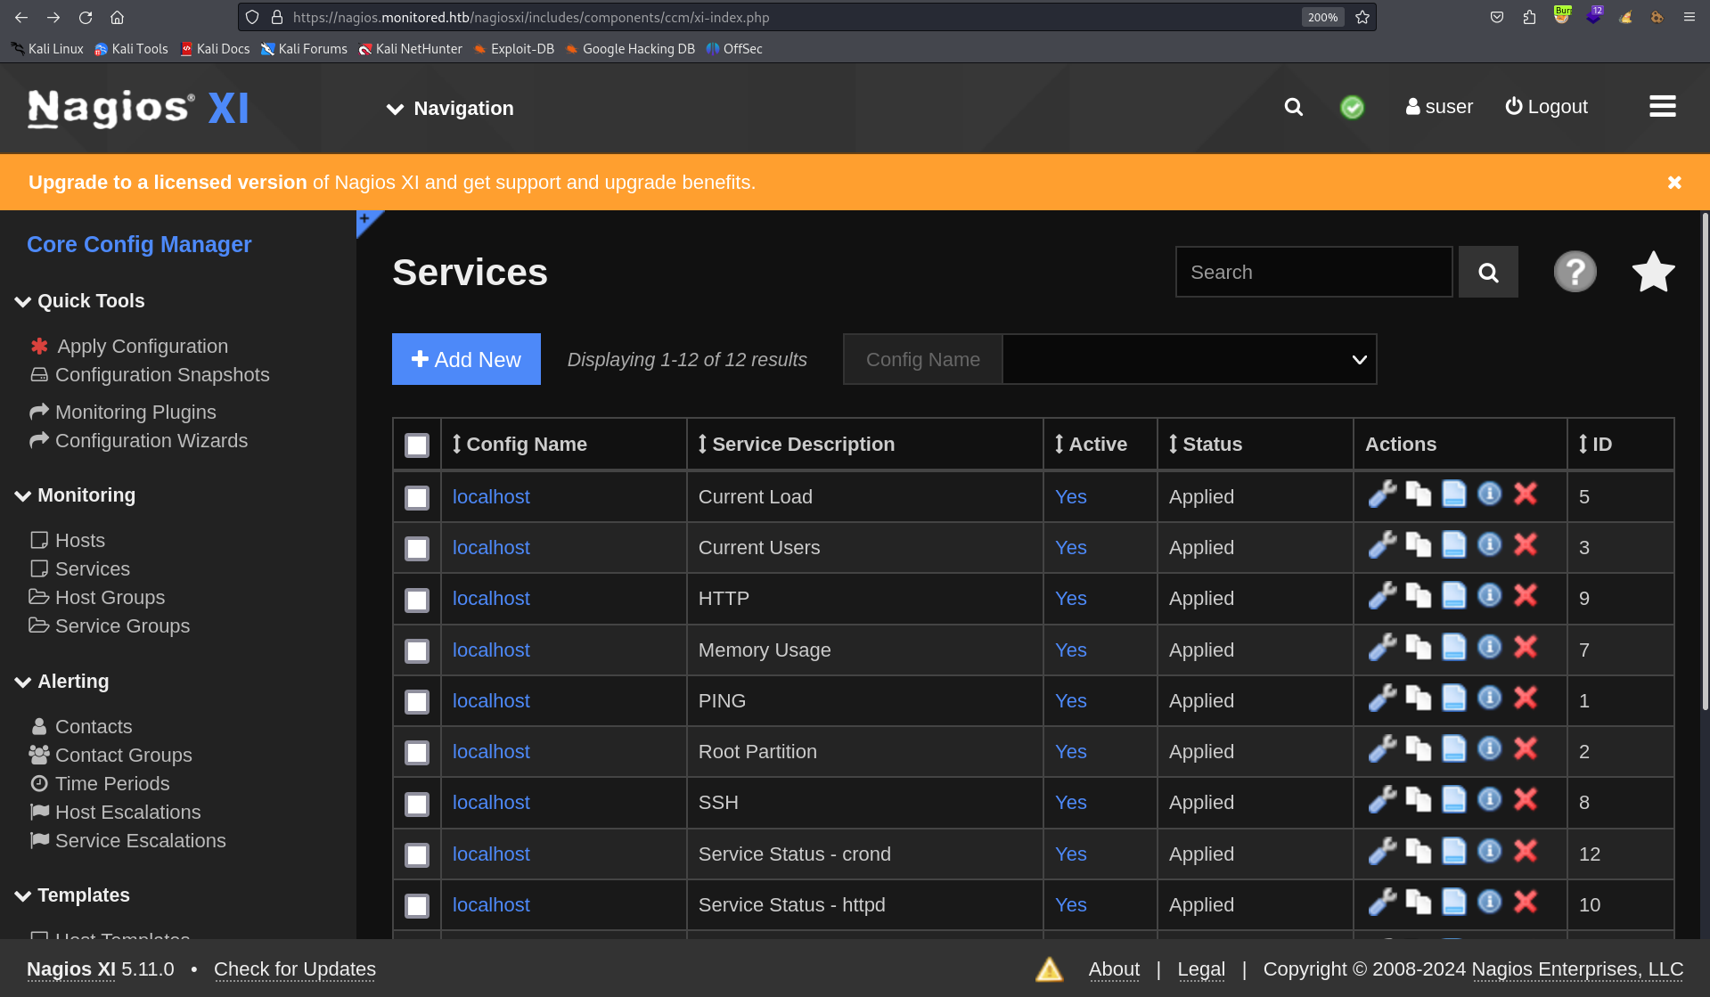Delete the PING service with red X

pyautogui.click(x=1526, y=698)
